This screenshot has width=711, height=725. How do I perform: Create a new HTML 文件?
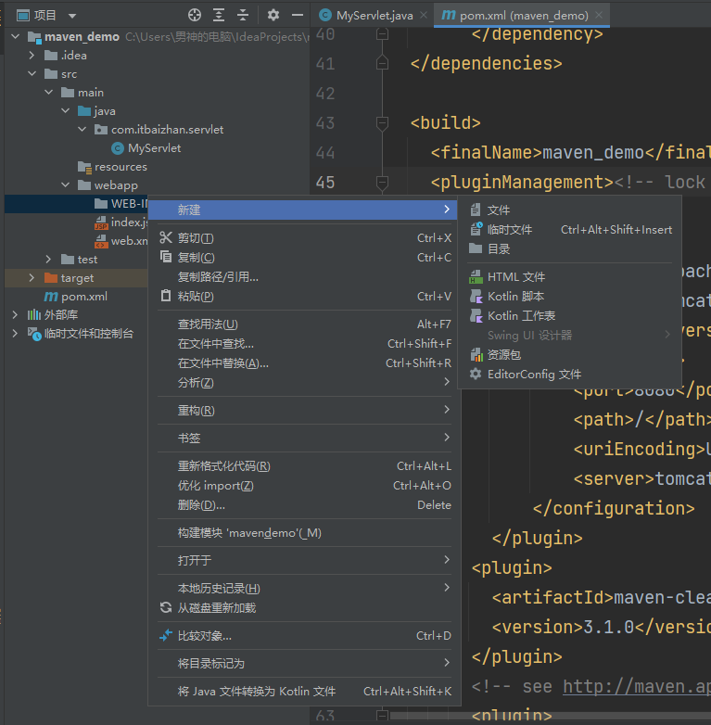pyautogui.click(x=570, y=276)
